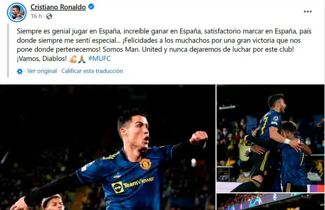
Task: Click the translated post text paragraph
Action: 164,45
